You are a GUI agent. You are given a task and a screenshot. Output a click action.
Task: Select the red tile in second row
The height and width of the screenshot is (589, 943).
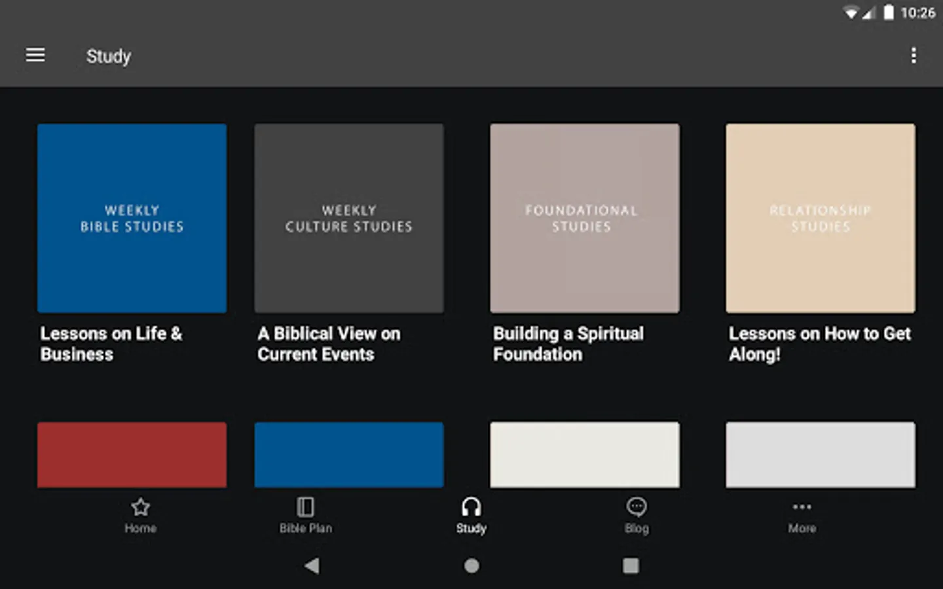click(x=132, y=455)
